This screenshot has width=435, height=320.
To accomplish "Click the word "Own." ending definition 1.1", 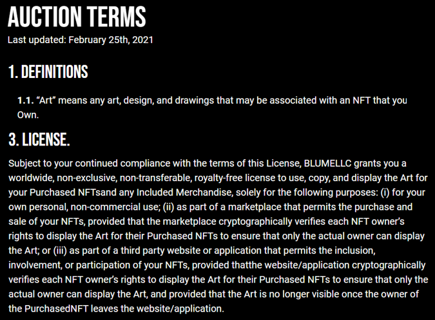I will click(x=28, y=115).
